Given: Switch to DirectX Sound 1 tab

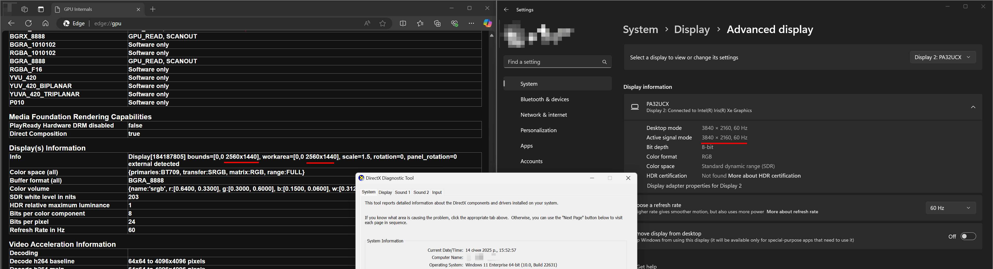Looking at the screenshot, I should pos(402,192).
